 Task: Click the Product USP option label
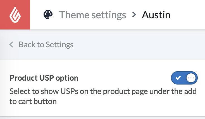(x=44, y=78)
